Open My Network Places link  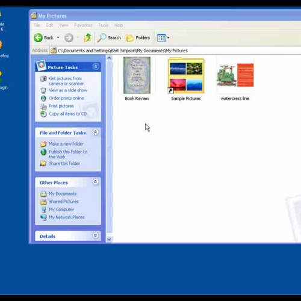(67, 217)
